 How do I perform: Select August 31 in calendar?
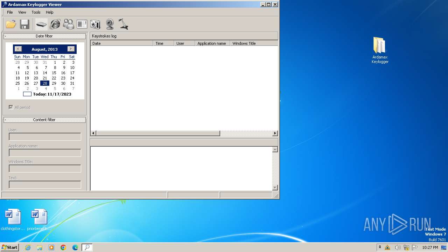pos(72,83)
